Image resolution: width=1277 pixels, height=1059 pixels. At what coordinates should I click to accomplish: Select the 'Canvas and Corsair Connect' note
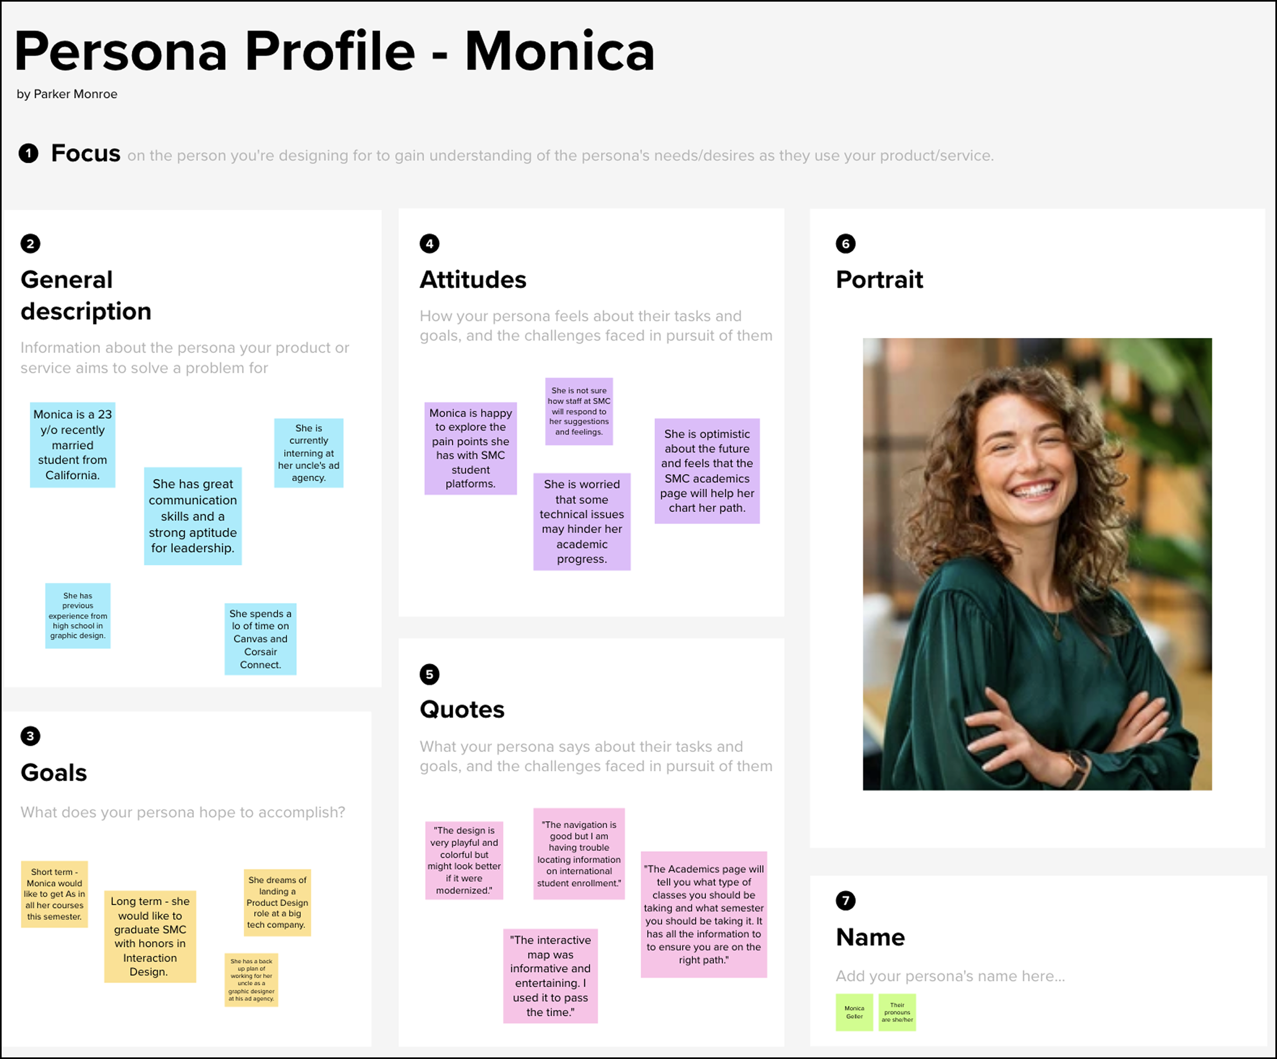point(260,639)
